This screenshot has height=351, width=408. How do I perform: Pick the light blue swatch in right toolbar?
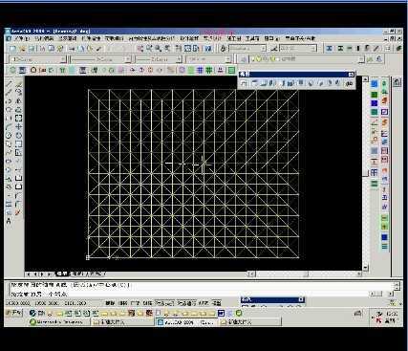pyautogui.click(x=375, y=84)
